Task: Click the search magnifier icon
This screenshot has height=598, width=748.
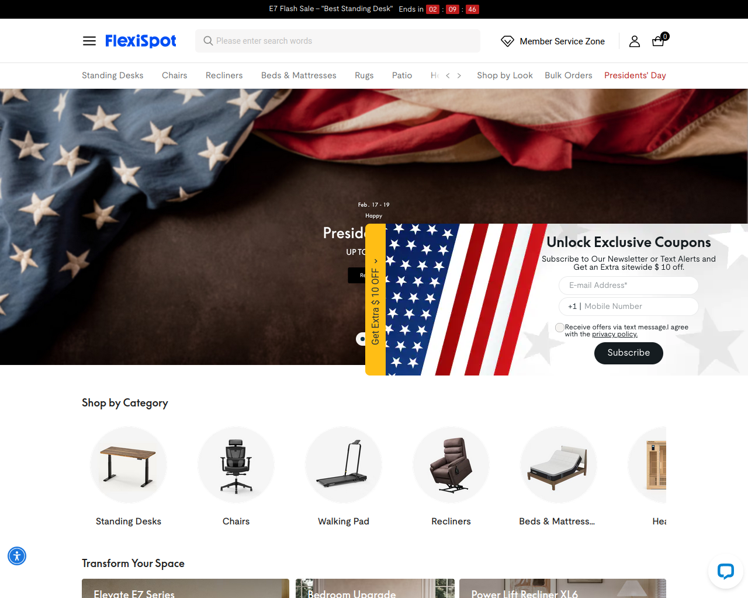Action: pos(208,41)
